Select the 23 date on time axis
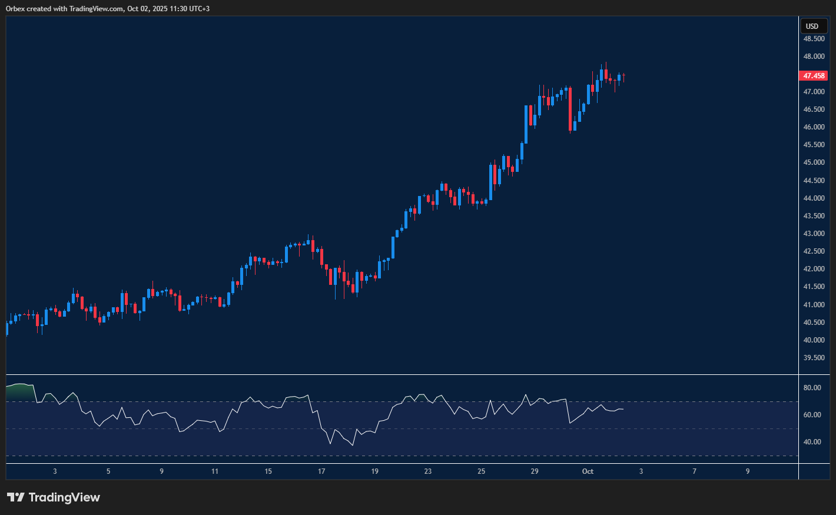836x515 pixels. (428, 471)
